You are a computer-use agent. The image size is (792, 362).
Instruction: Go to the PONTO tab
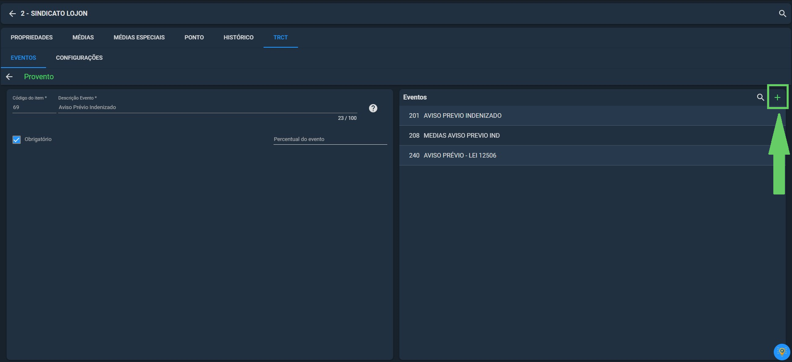(x=194, y=37)
